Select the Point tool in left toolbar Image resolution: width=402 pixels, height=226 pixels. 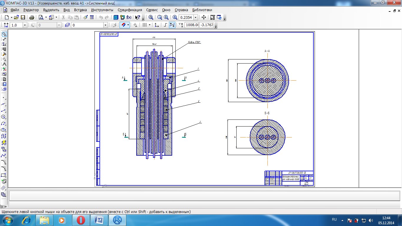(4, 97)
